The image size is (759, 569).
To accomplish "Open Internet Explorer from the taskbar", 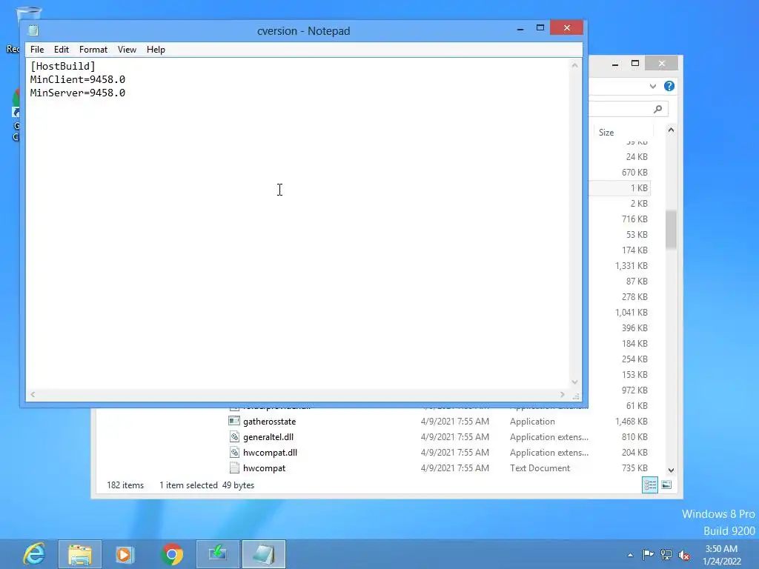I will pos(34,554).
